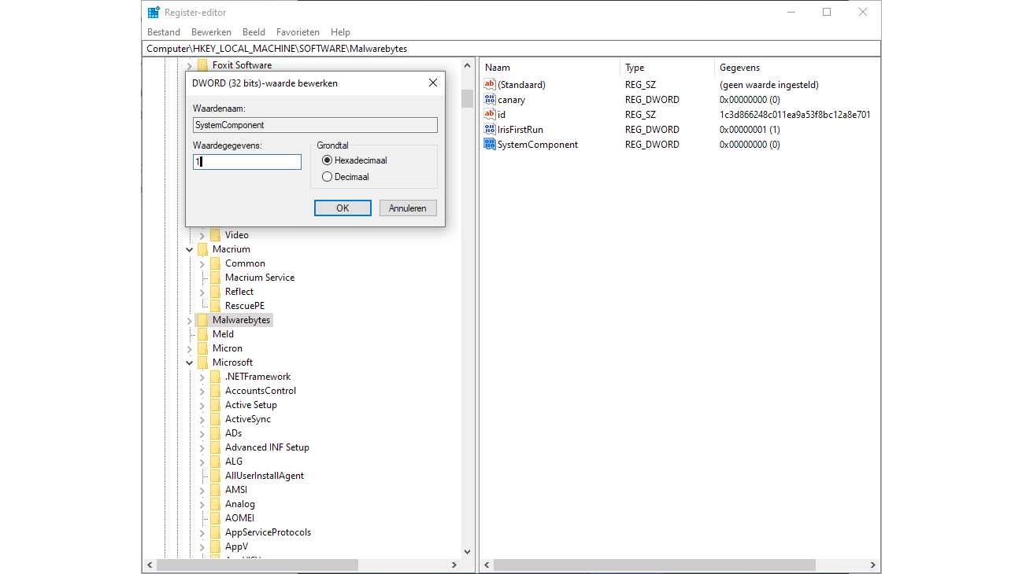Click the ADs folder icon
This screenshot has height=574, width=1022.
(x=215, y=433)
